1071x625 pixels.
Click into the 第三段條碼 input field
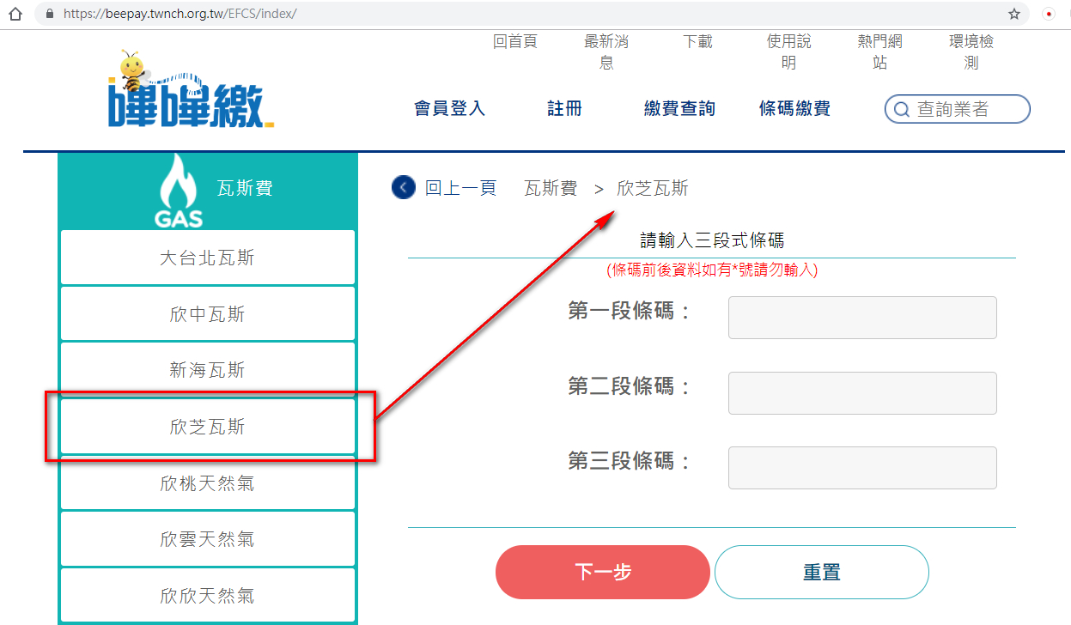[861, 468]
